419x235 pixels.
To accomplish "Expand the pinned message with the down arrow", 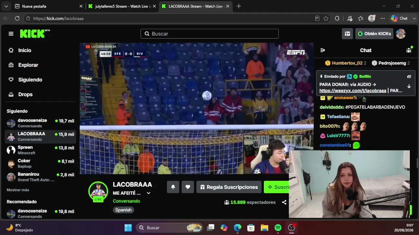I will [409, 86].
